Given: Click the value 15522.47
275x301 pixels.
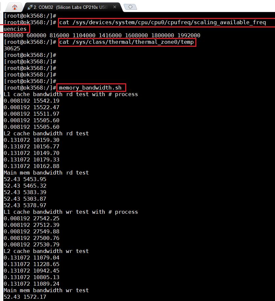Looking at the screenshot, I should pos(46,107).
